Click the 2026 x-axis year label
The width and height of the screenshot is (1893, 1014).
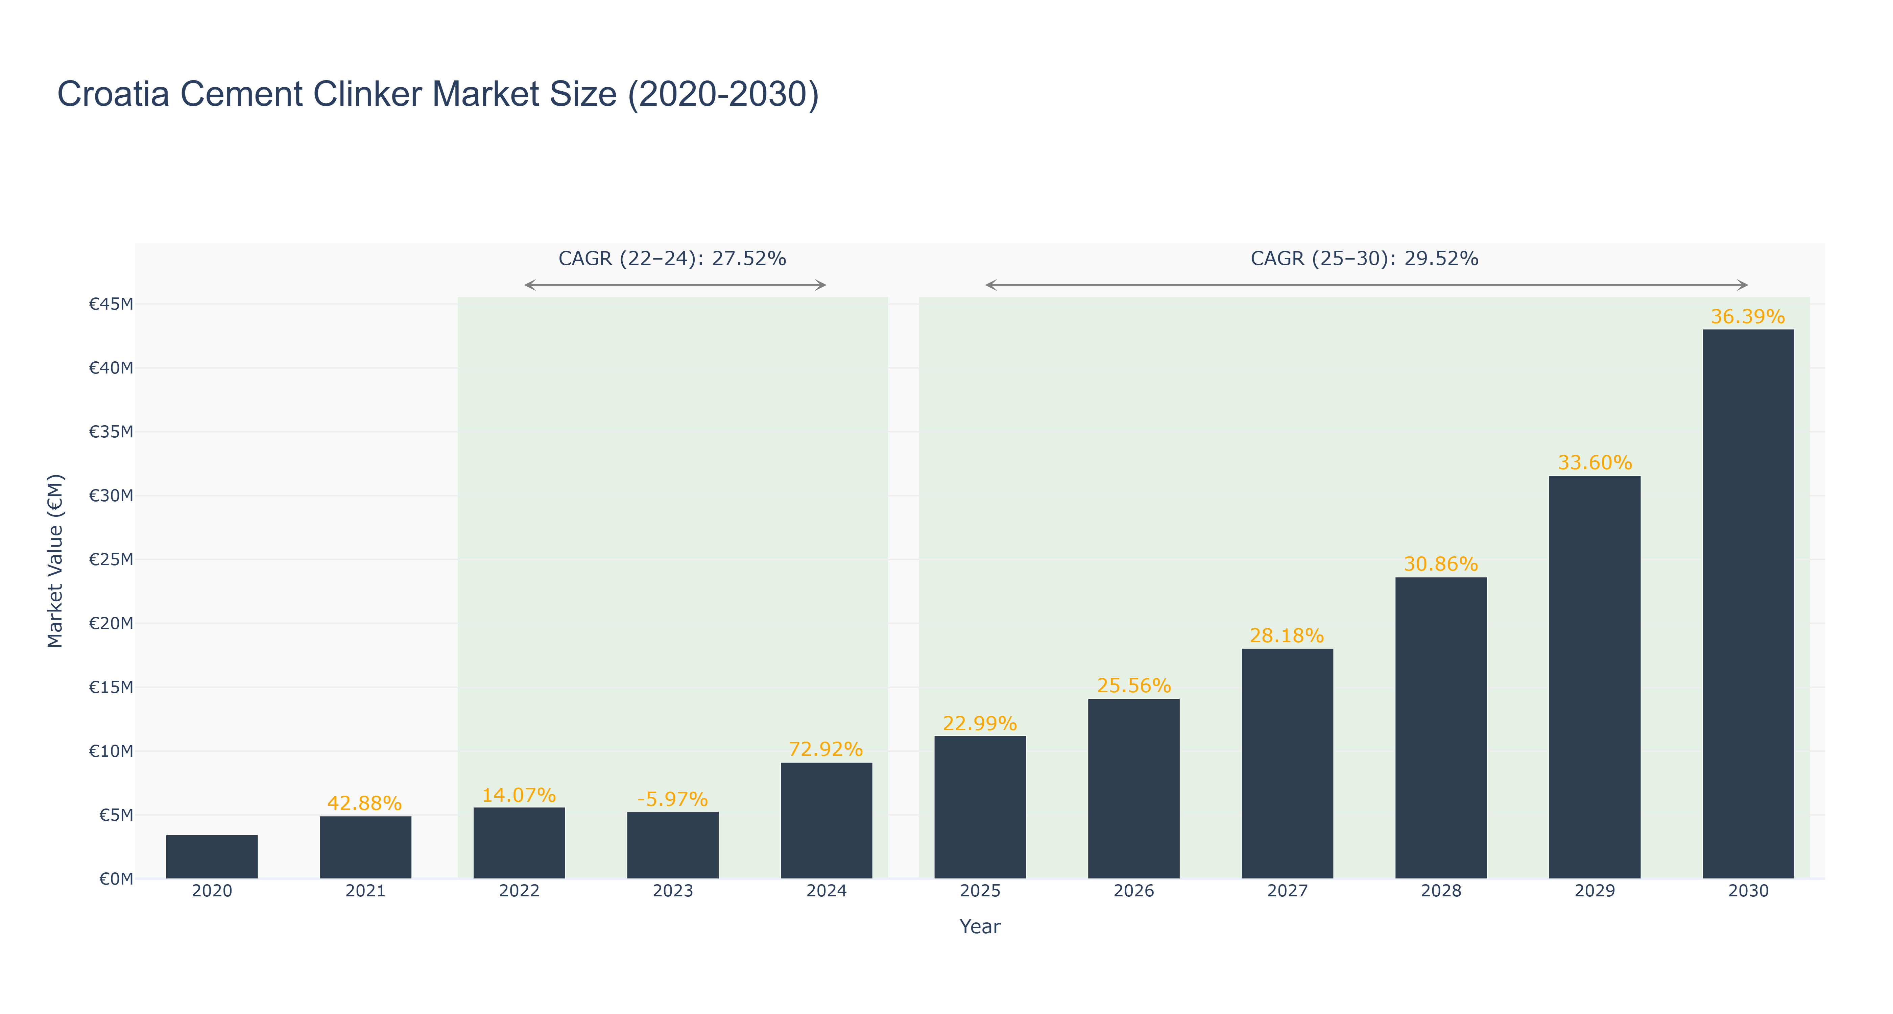tap(1134, 891)
